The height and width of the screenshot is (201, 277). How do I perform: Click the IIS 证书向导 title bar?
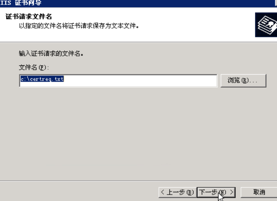138,3
